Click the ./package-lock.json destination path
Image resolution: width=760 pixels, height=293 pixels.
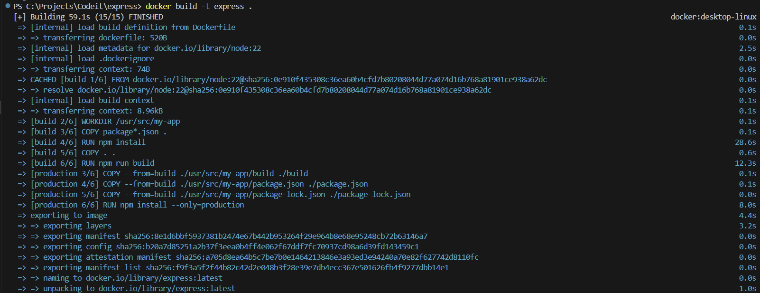370,194
